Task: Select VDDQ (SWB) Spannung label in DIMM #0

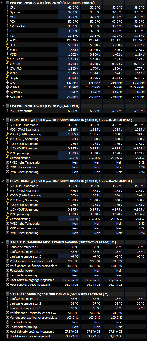Action: (25, 134)
